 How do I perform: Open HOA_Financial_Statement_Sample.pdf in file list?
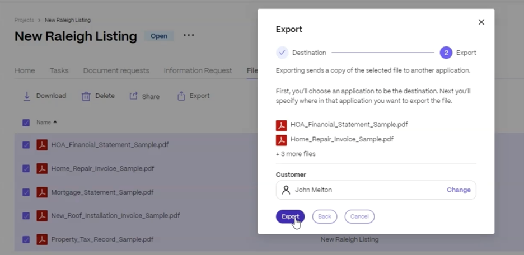(x=110, y=145)
